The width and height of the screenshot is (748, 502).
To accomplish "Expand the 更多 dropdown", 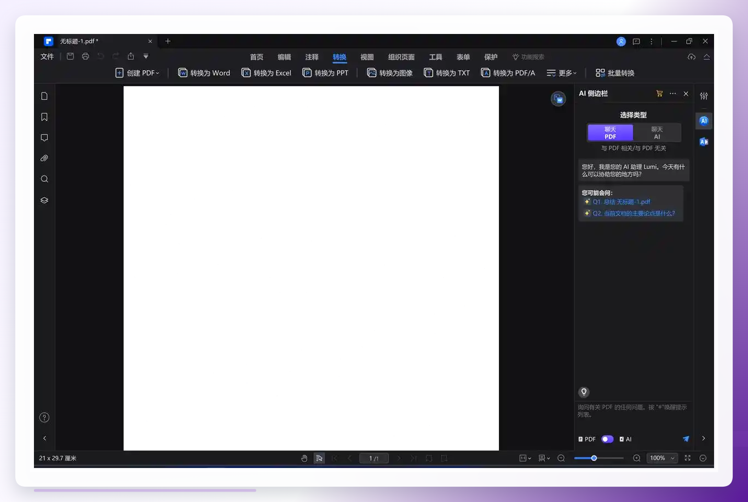I will [562, 73].
